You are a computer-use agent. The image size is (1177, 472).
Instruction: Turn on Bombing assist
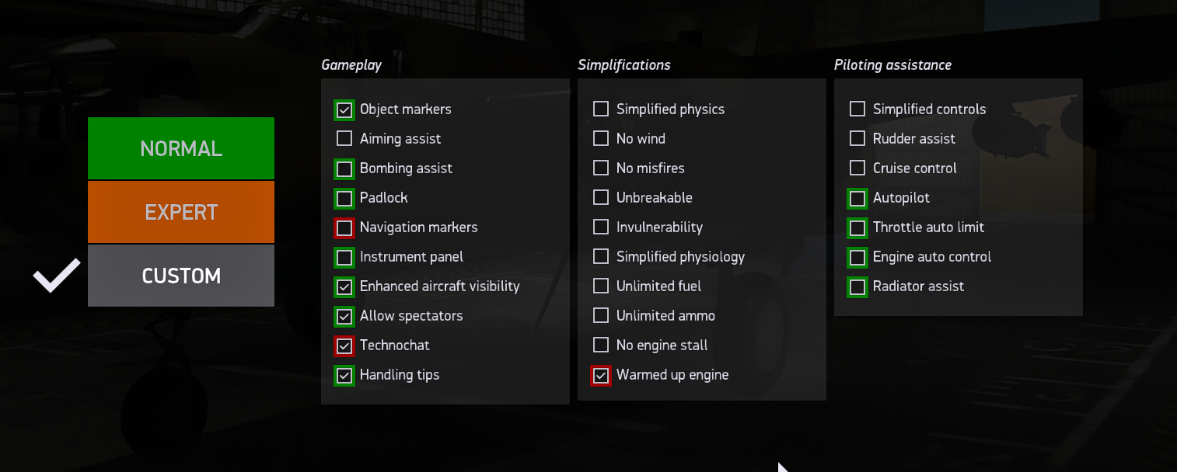344,168
